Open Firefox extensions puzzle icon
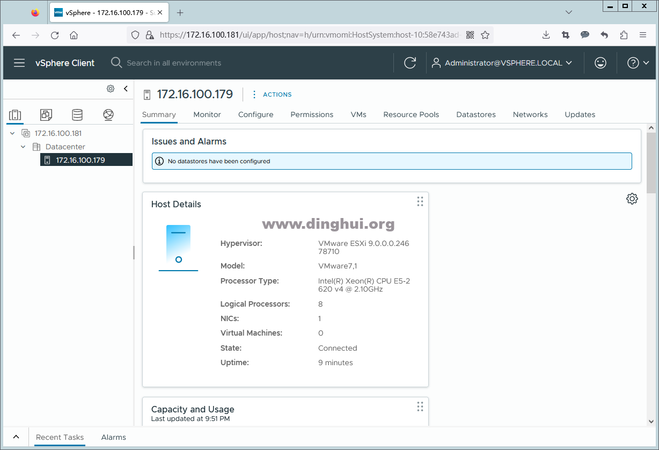 [624, 35]
